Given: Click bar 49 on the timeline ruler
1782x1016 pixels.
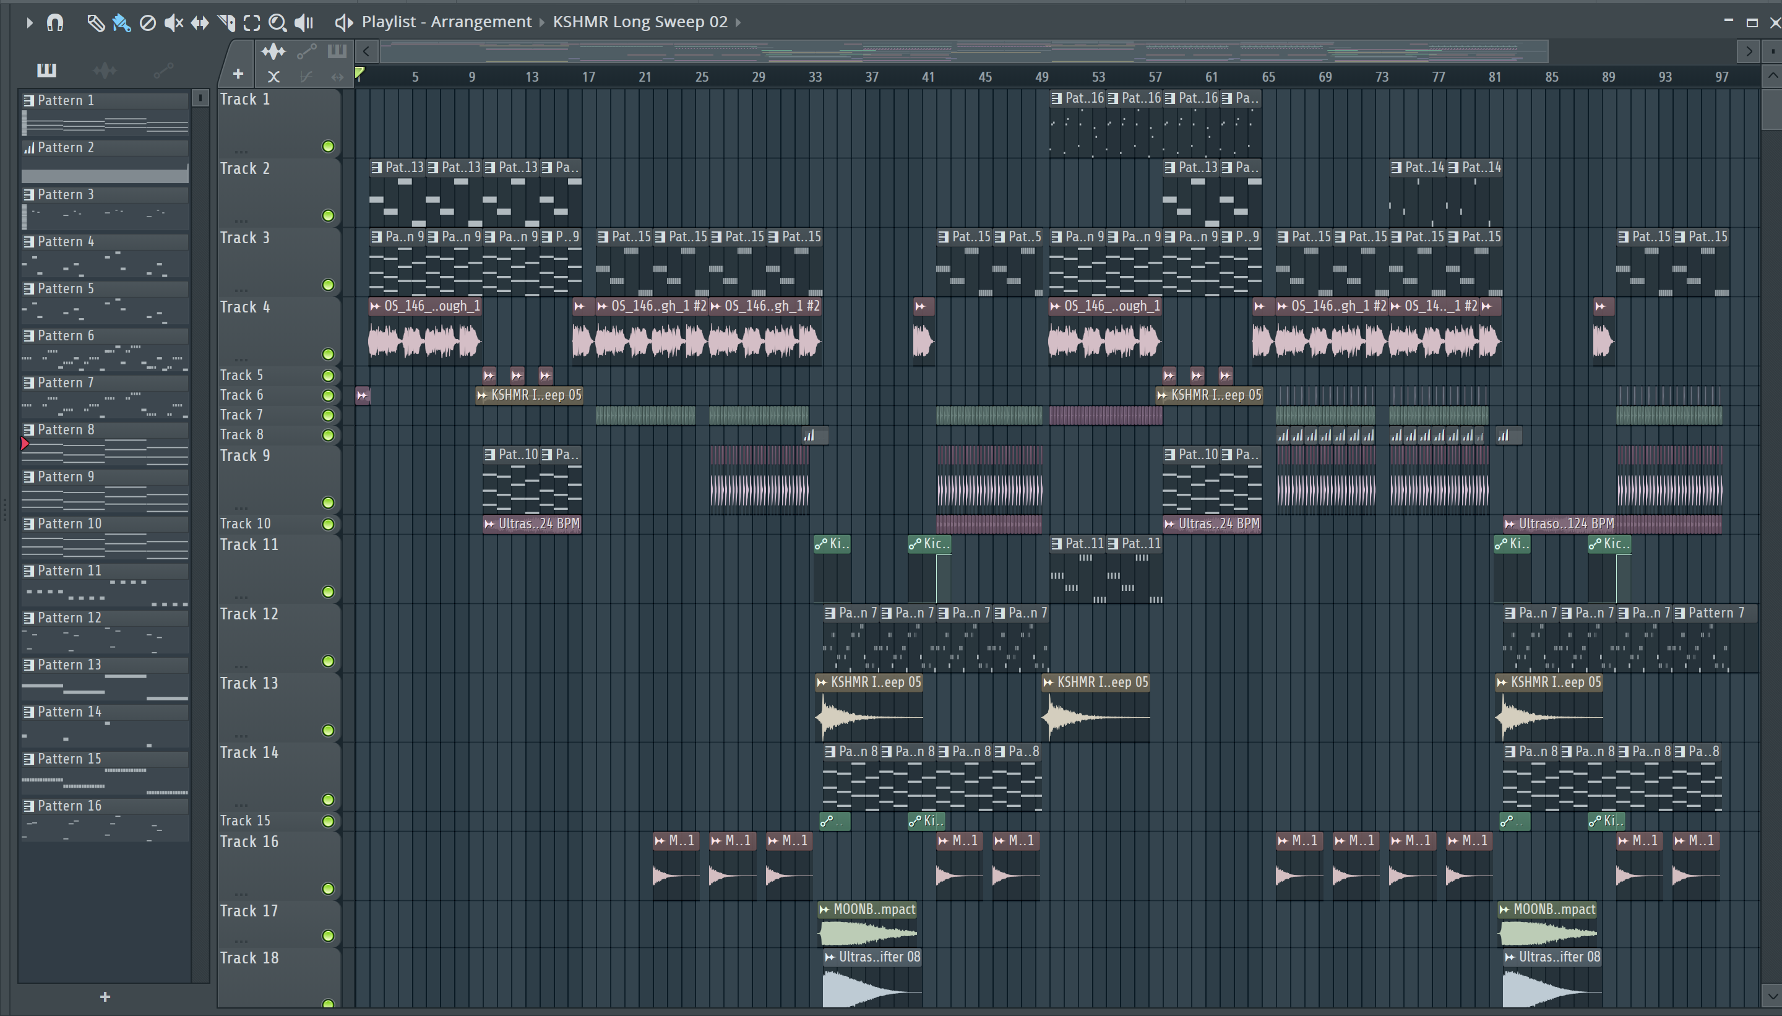Looking at the screenshot, I should [1042, 77].
